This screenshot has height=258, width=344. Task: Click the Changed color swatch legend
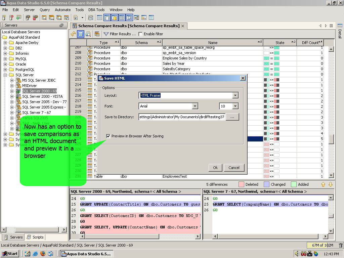[x=266, y=184]
